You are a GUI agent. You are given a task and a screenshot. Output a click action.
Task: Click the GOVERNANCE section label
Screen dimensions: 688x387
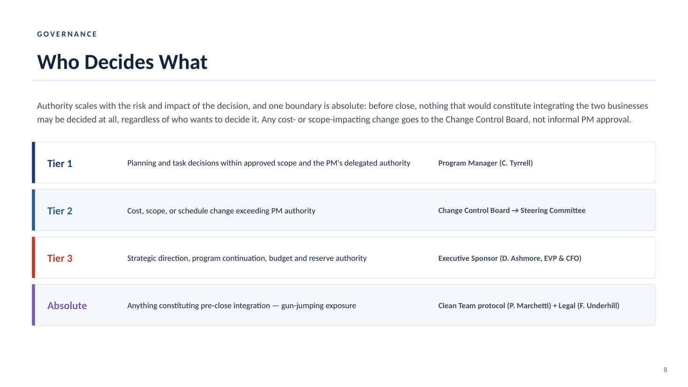click(x=67, y=34)
